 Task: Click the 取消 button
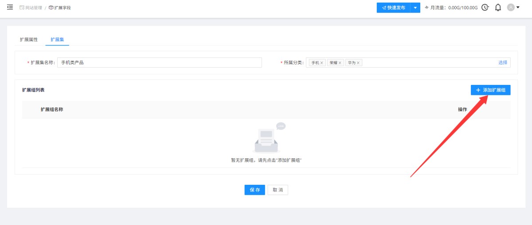pos(278,190)
